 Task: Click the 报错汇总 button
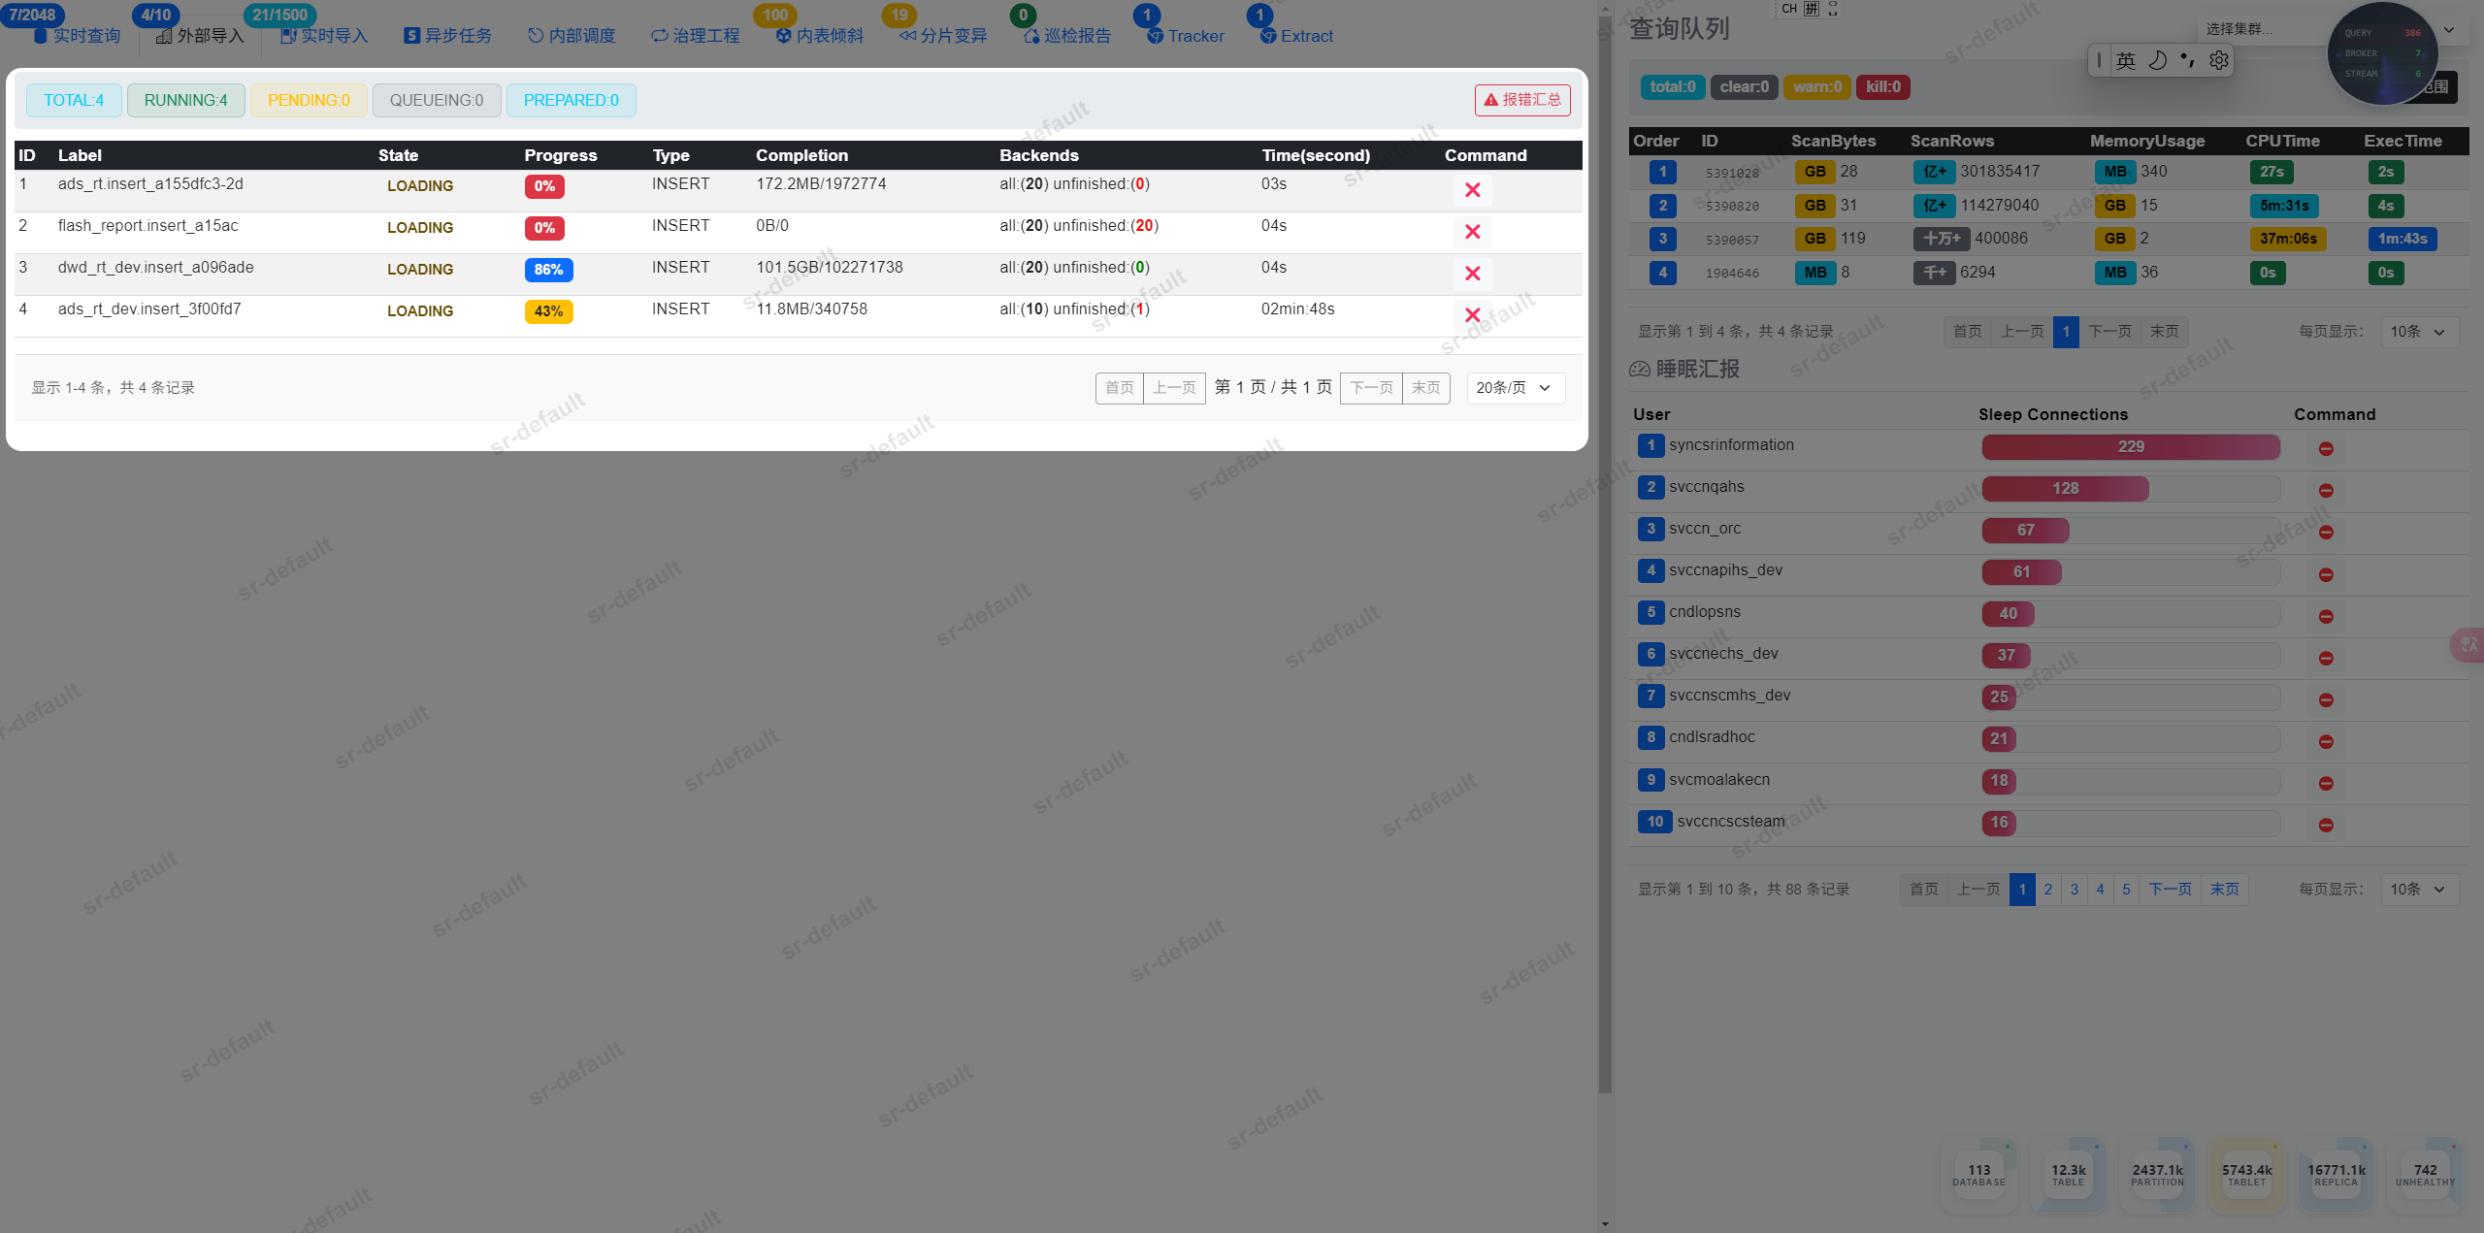pyautogui.click(x=1522, y=100)
